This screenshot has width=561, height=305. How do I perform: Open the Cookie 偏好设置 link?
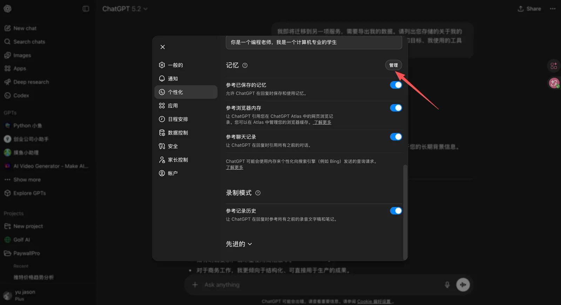coord(374,302)
